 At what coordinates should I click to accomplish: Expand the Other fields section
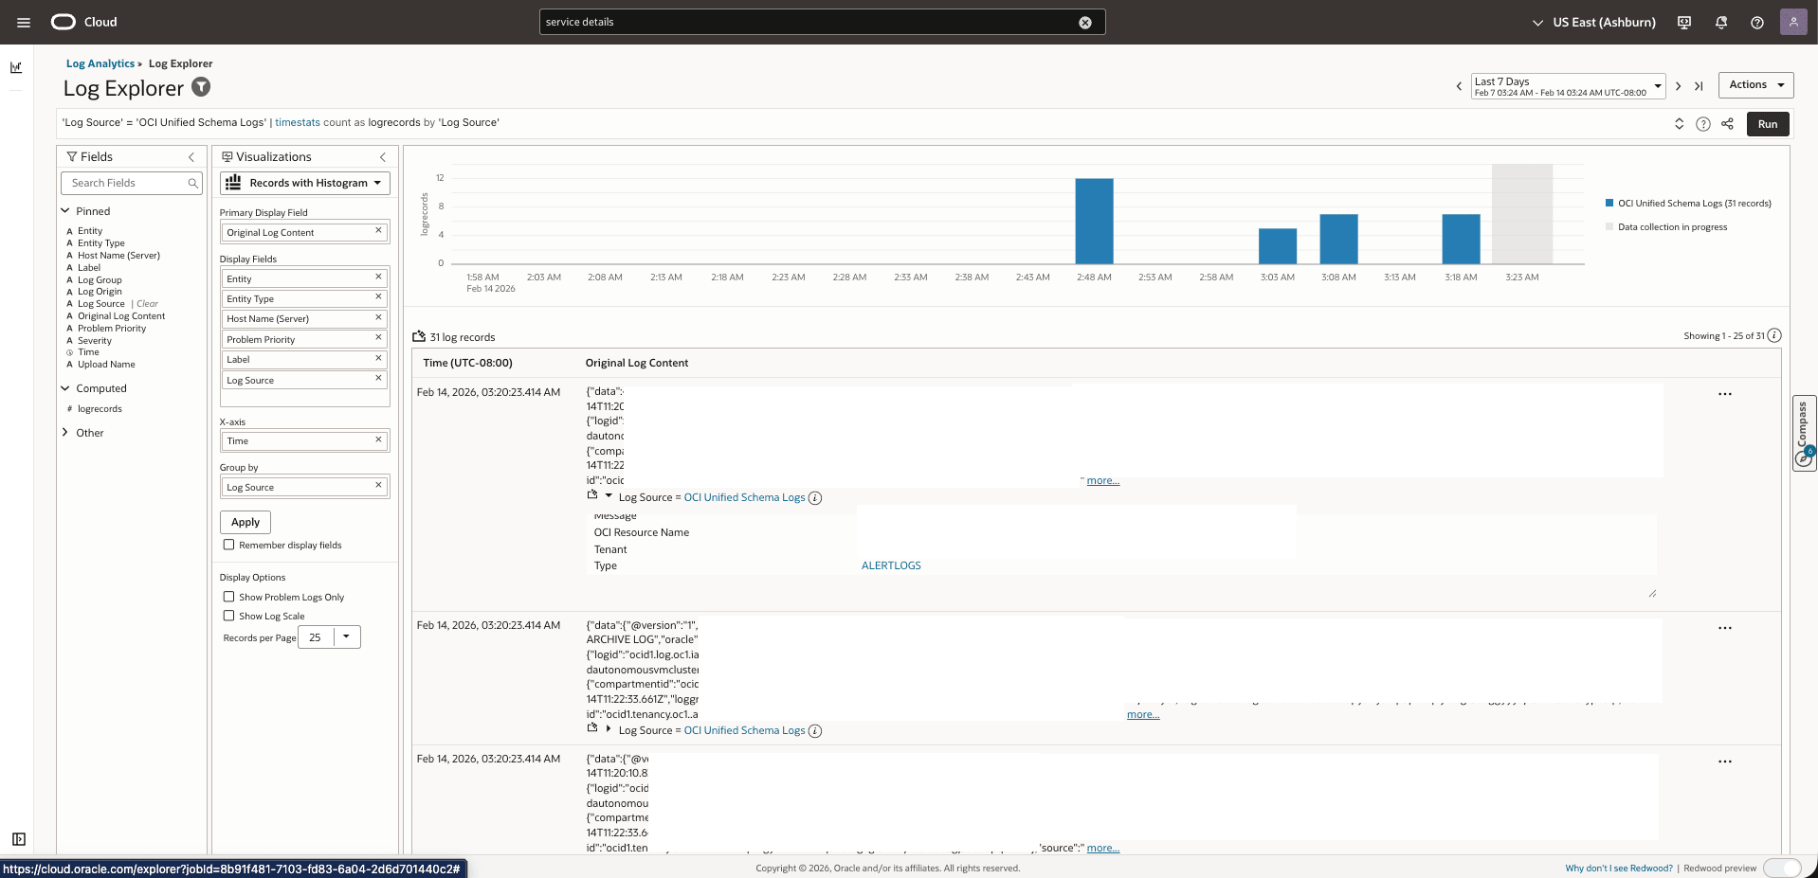click(x=65, y=433)
